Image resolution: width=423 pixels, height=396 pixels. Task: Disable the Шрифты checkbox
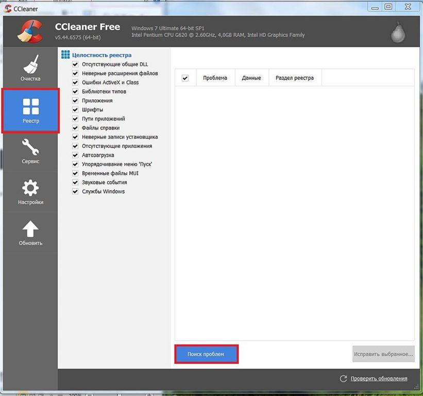click(x=75, y=110)
